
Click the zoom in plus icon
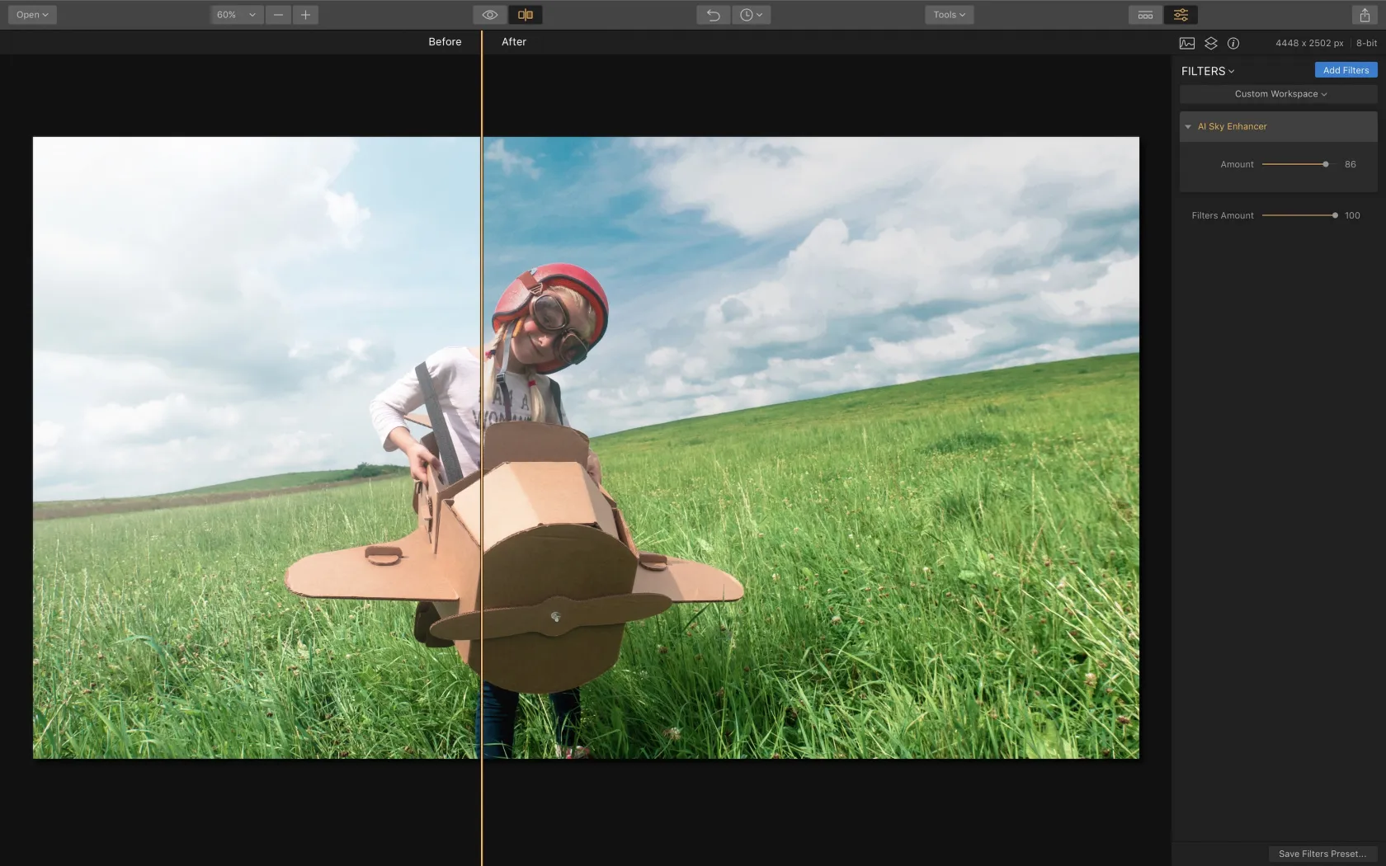click(305, 15)
